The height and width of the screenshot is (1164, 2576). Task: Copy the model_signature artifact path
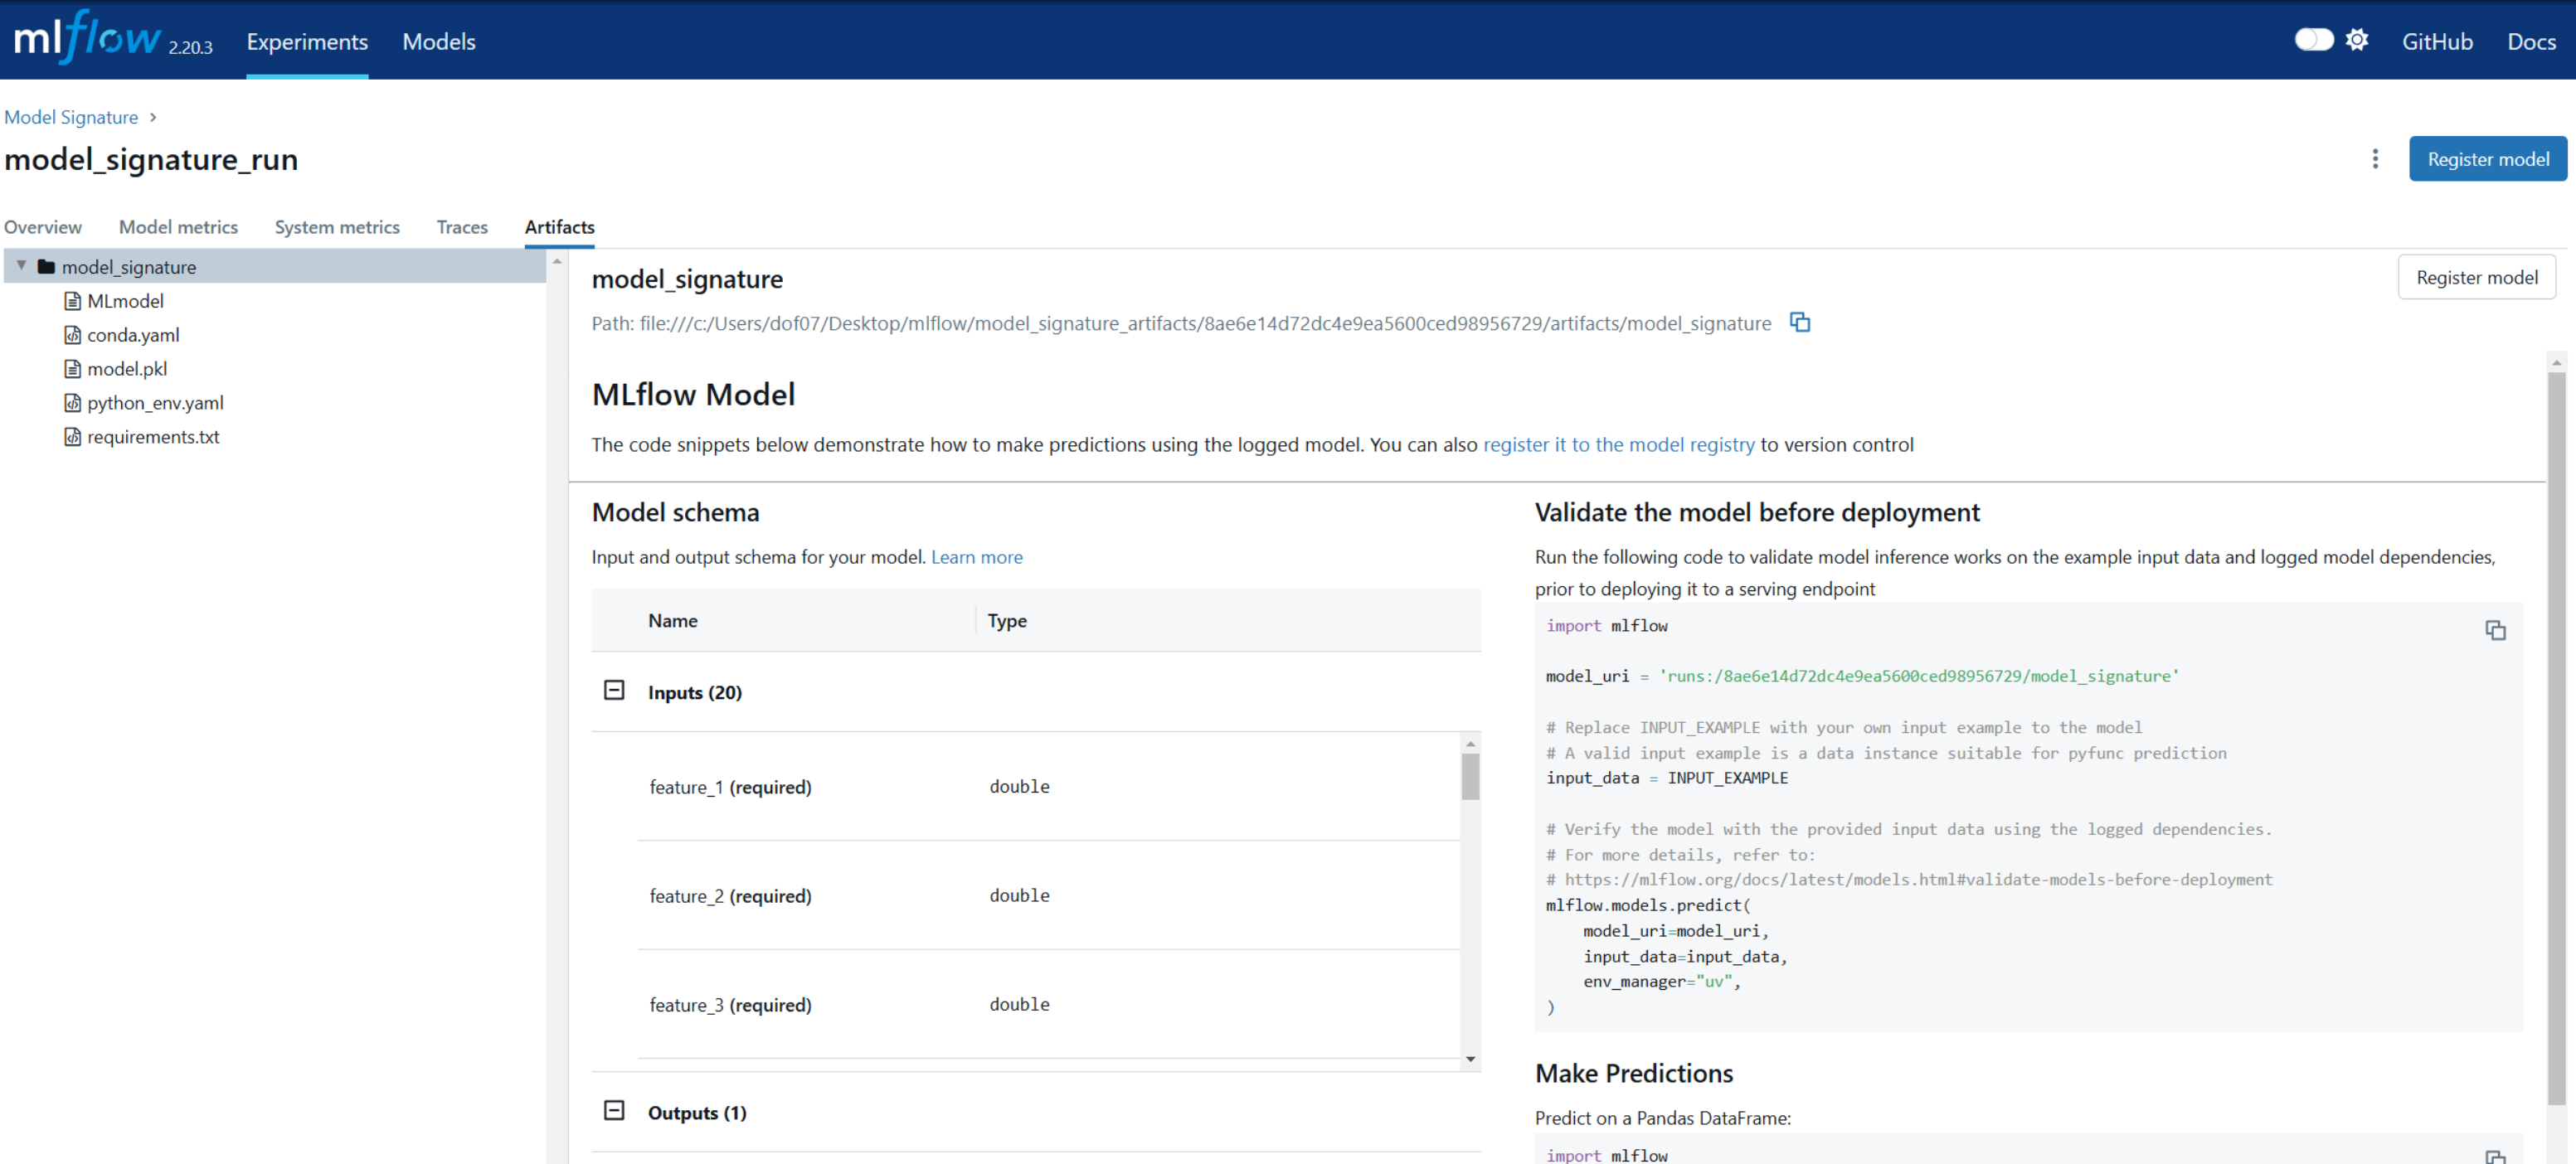(x=1799, y=322)
